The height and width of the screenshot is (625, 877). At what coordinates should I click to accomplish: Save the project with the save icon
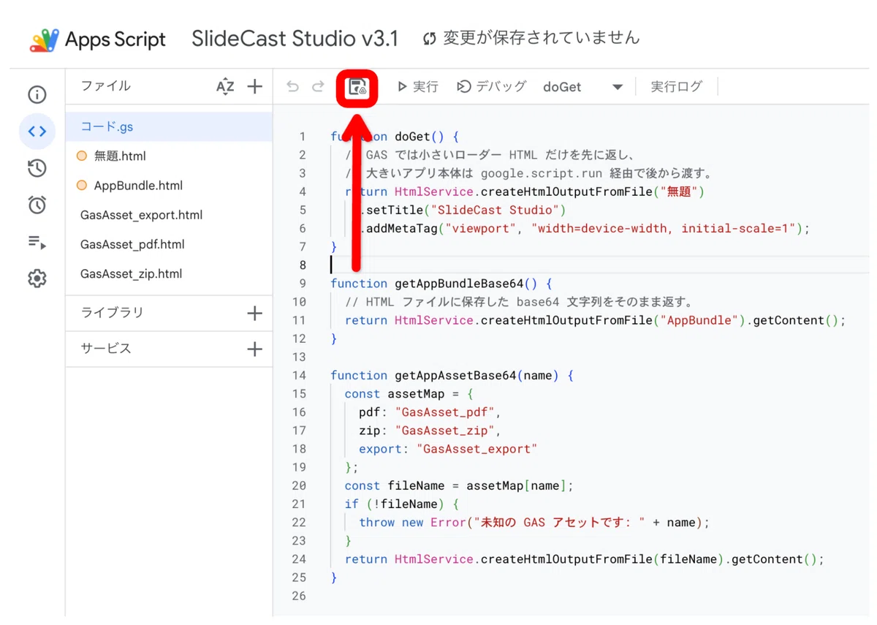(x=357, y=88)
